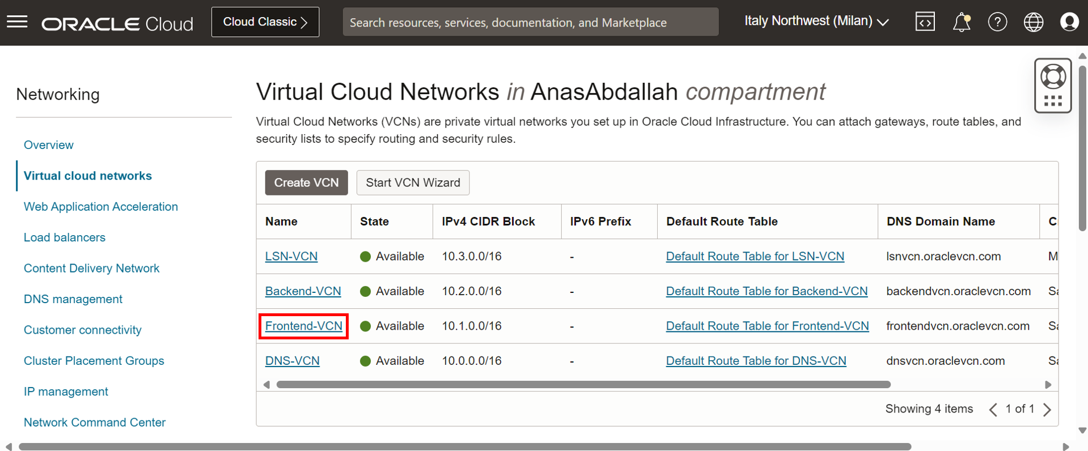Go to next page of results
This screenshot has height=451, width=1088.
[x=1047, y=409]
